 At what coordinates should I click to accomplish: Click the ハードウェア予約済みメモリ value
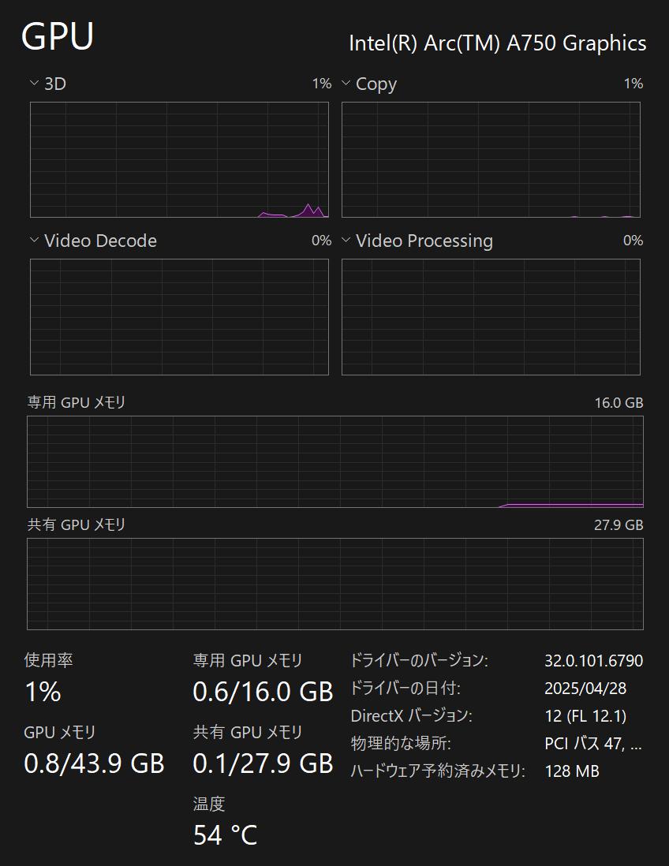coord(572,771)
